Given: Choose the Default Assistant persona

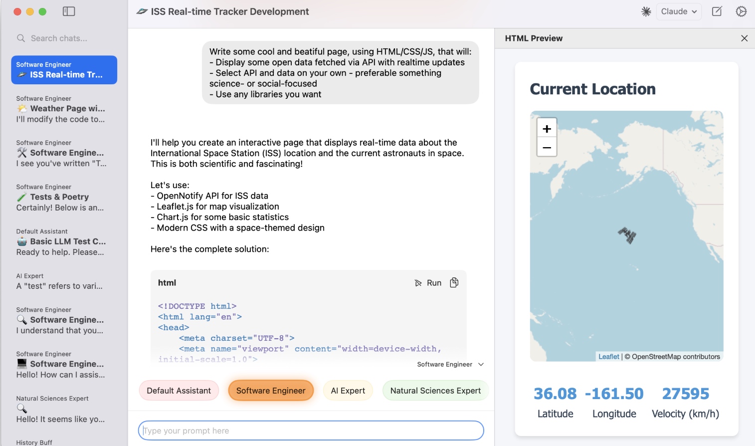Looking at the screenshot, I should (x=179, y=391).
